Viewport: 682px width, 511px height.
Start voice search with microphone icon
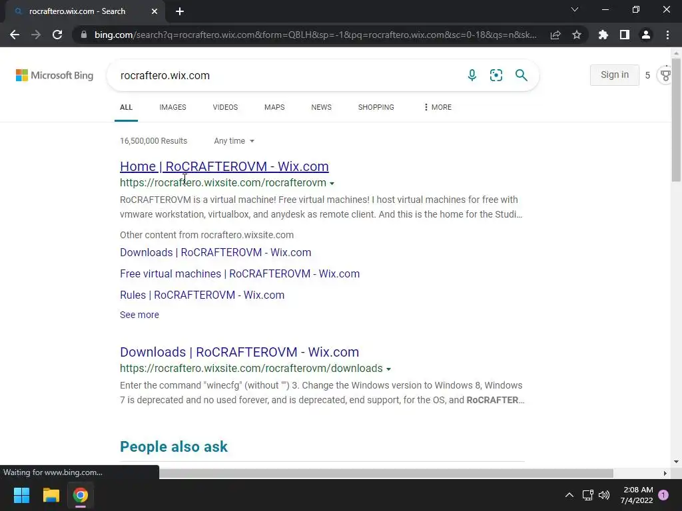click(x=472, y=75)
